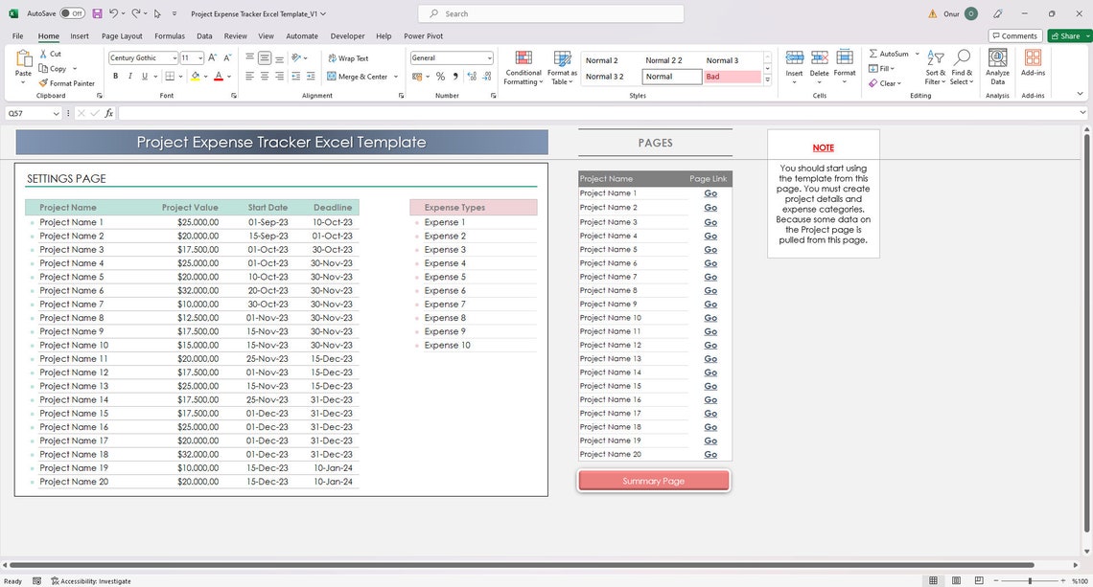Cut the selection
Screen dimensions: 1093x587
point(50,54)
